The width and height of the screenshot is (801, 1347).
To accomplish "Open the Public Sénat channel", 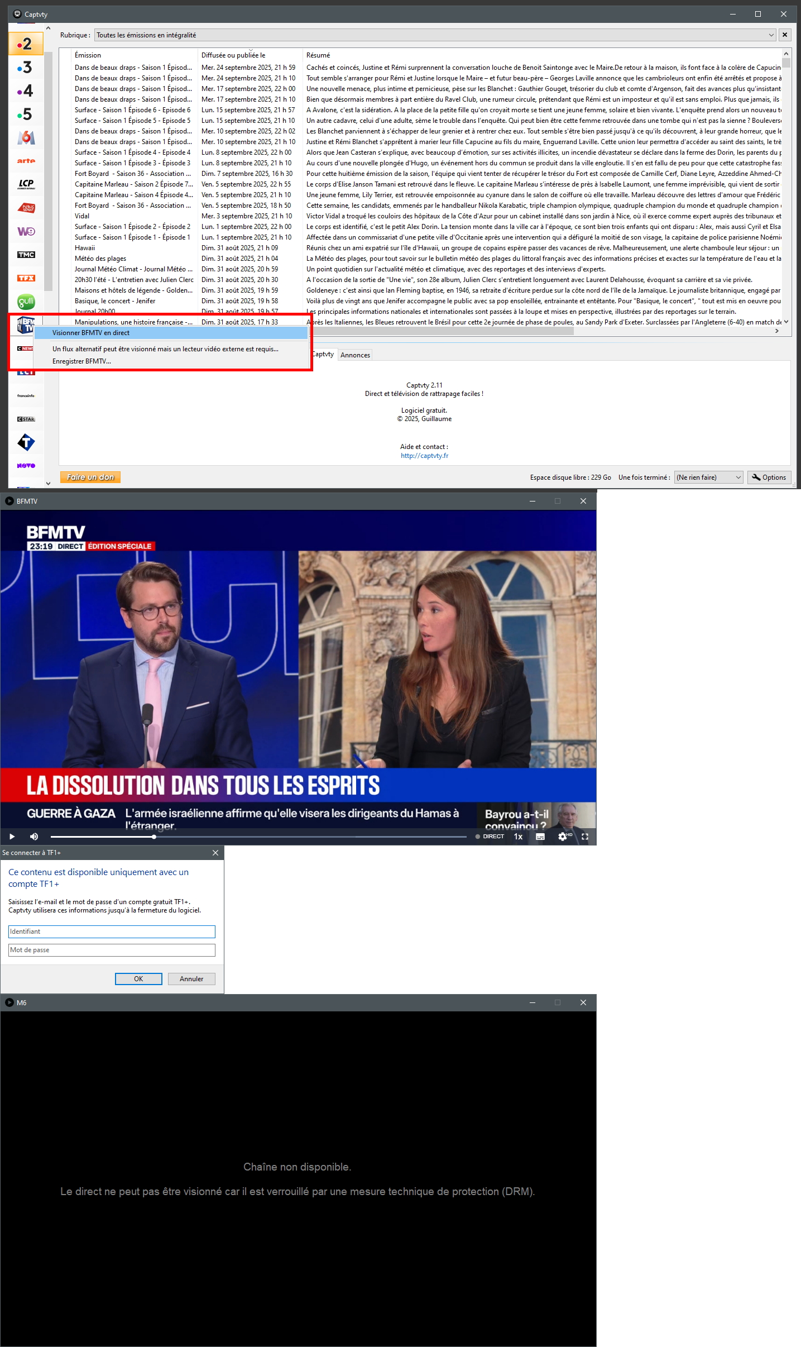I will pyautogui.click(x=26, y=208).
